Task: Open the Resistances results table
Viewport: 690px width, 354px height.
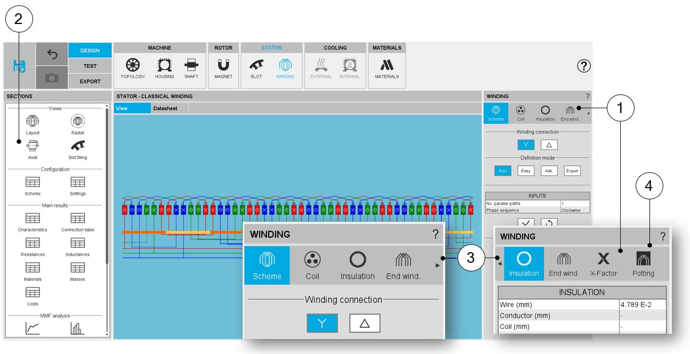Action: pyautogui.click(x=33, y=247)
